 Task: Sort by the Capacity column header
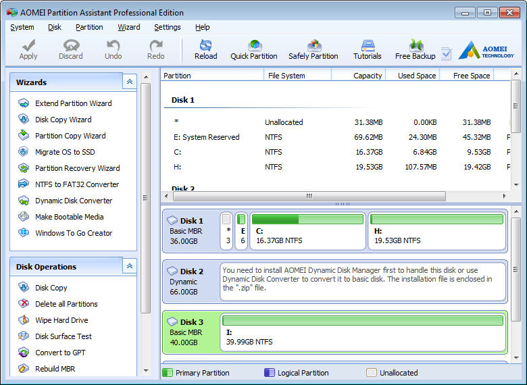[367, 76]
